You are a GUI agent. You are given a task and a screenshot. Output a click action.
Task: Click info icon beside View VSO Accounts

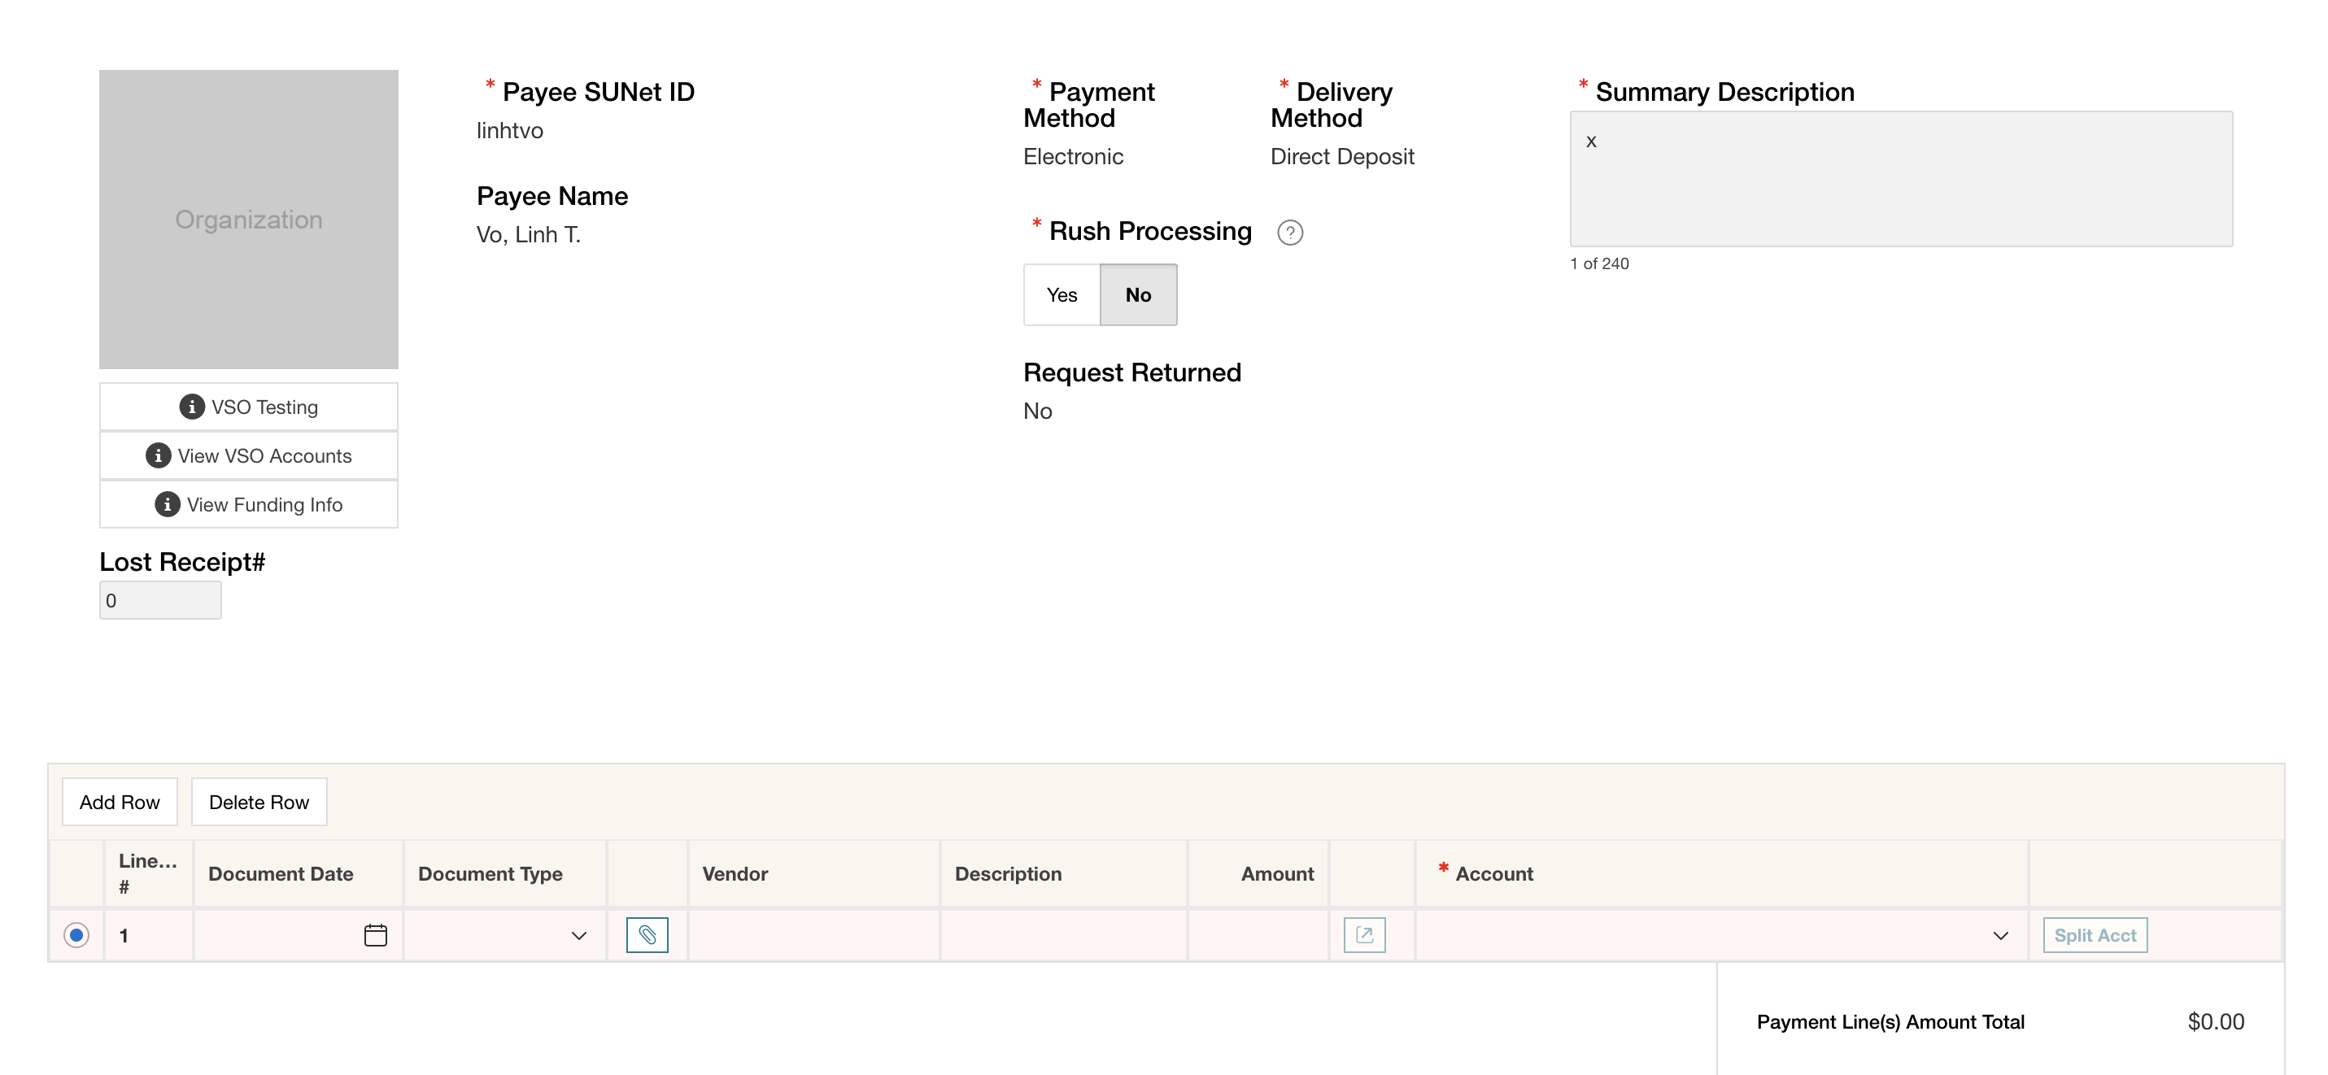158,456
